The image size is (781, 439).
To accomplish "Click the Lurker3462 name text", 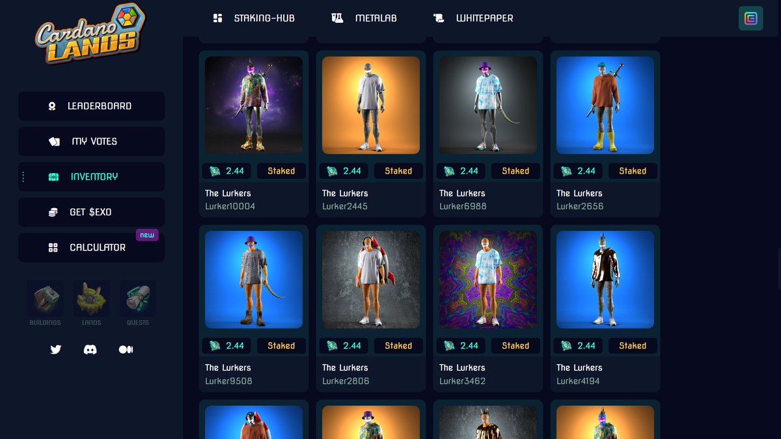I will pyautogui.click(x=462, y=381).
